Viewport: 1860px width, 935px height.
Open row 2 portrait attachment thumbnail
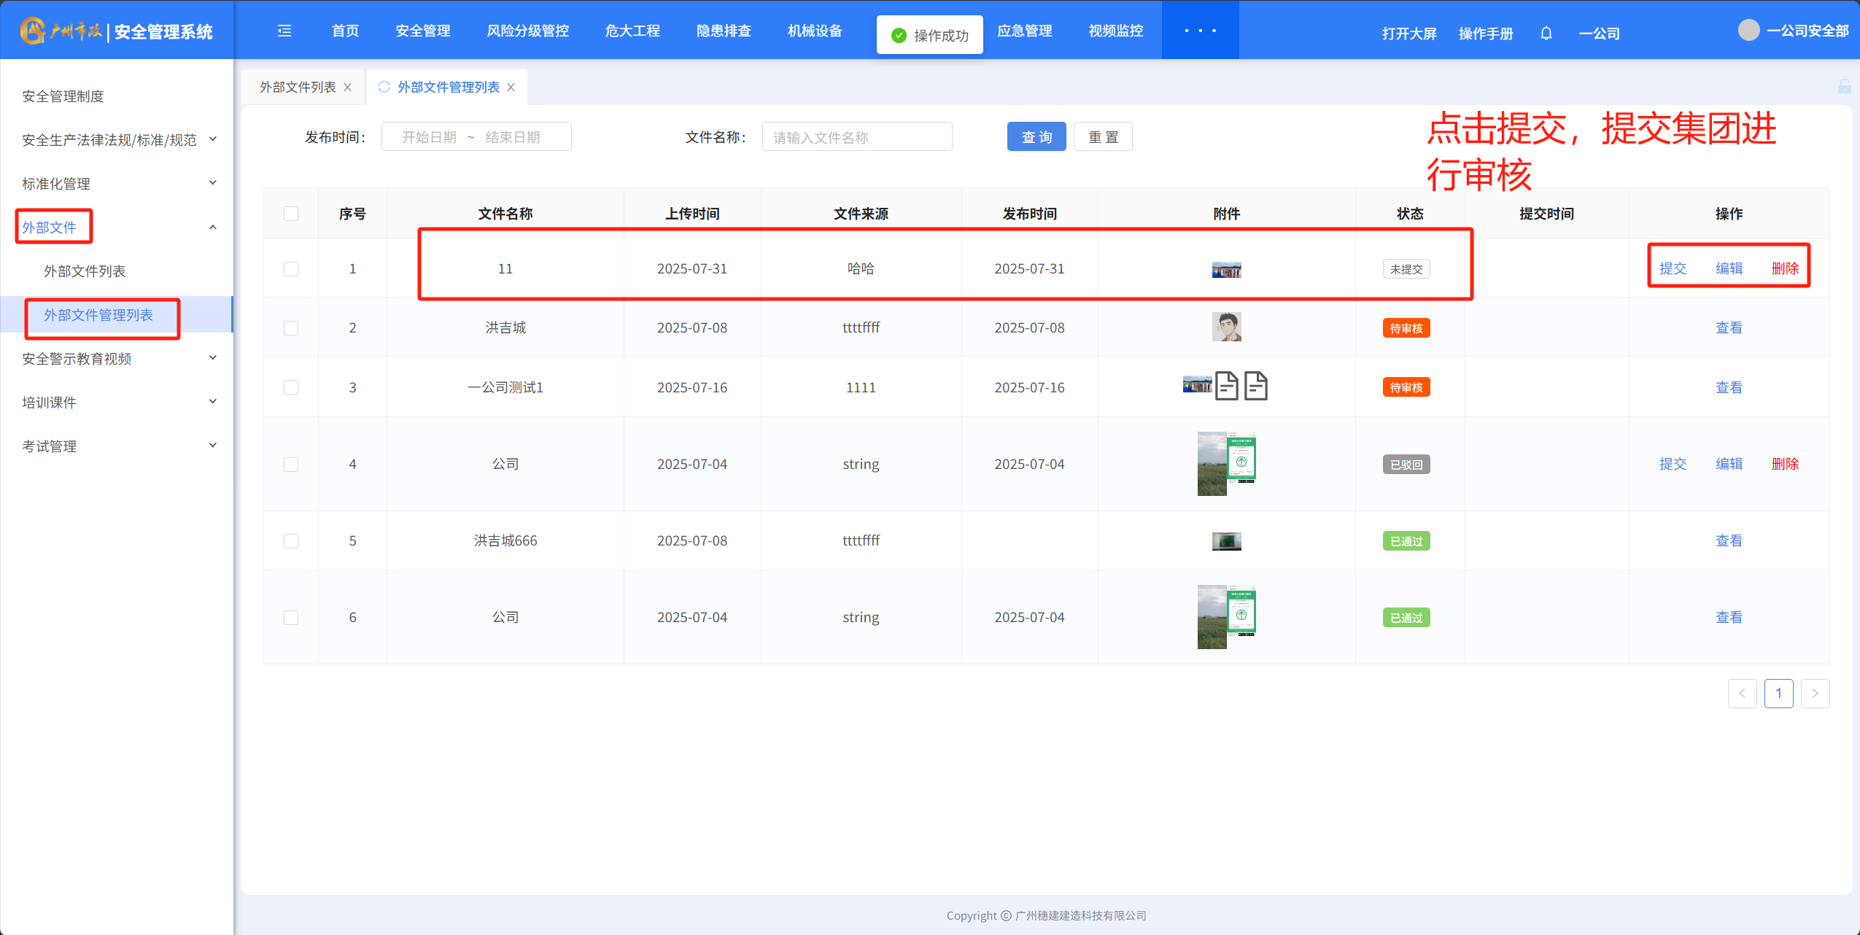[1226, 327]
